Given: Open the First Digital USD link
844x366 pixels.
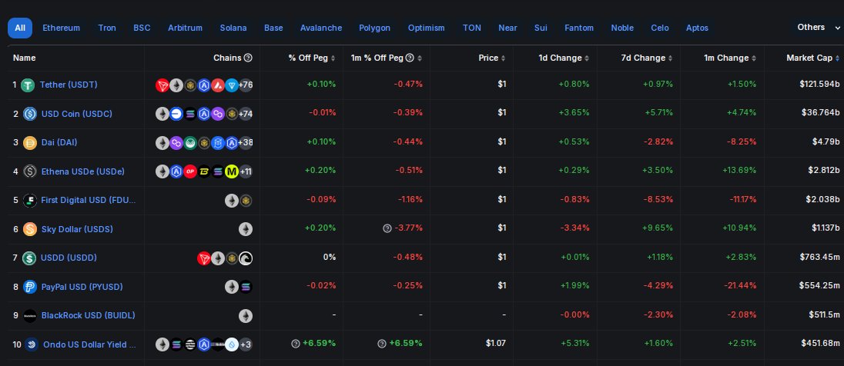Looking at the screenshot, I should pyautogui.click(x=88, y=200).
